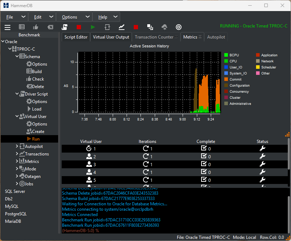The width and height of the screenshot is (291, 241).
Task: Collapse the Virtual User tree node
Action: [x=17, y=116]
